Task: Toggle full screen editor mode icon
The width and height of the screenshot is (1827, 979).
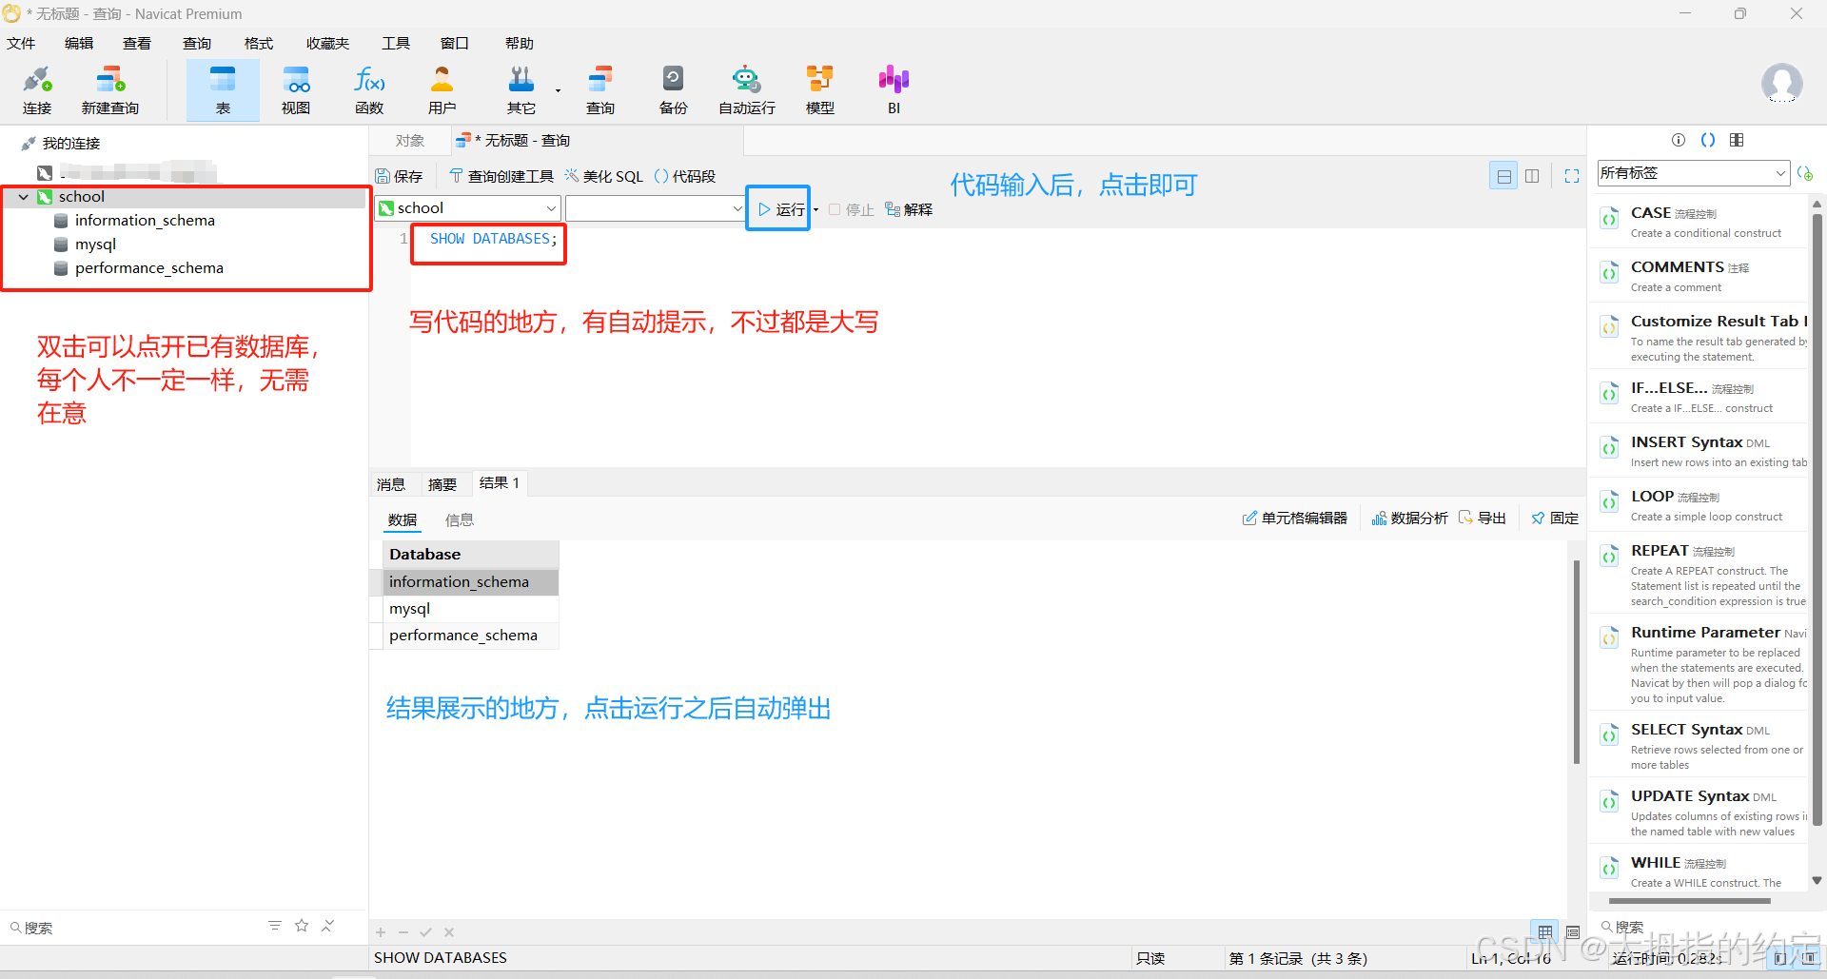Action: (x=1571, y=176)
